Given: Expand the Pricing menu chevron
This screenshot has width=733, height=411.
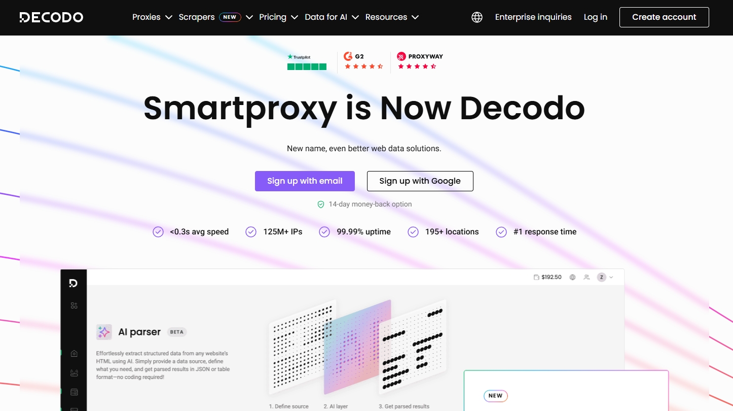Looking at the screenshot, I should pyautogui.click(x=295, y=17).
